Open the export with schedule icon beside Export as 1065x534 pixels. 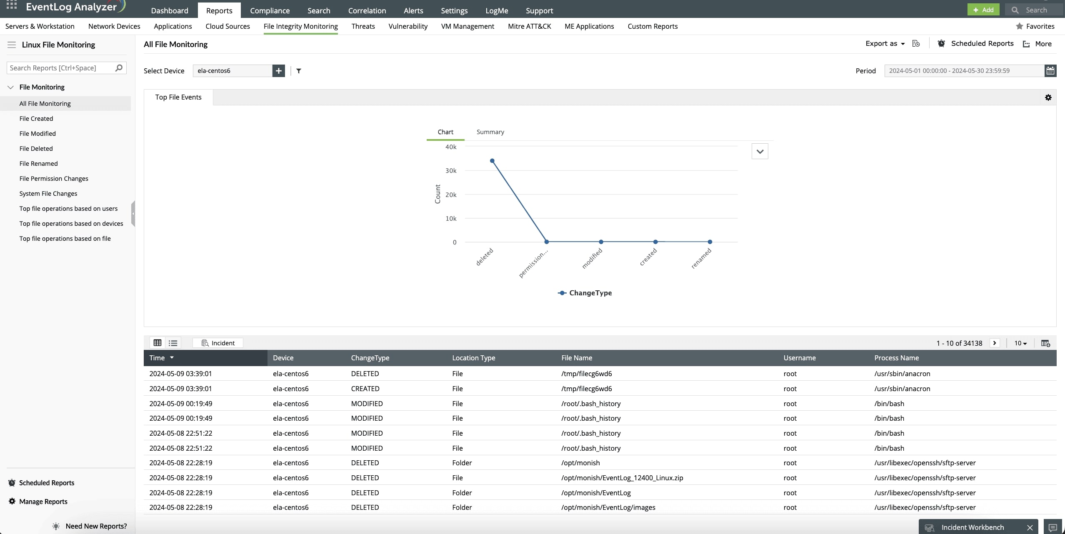click(916, 43)
